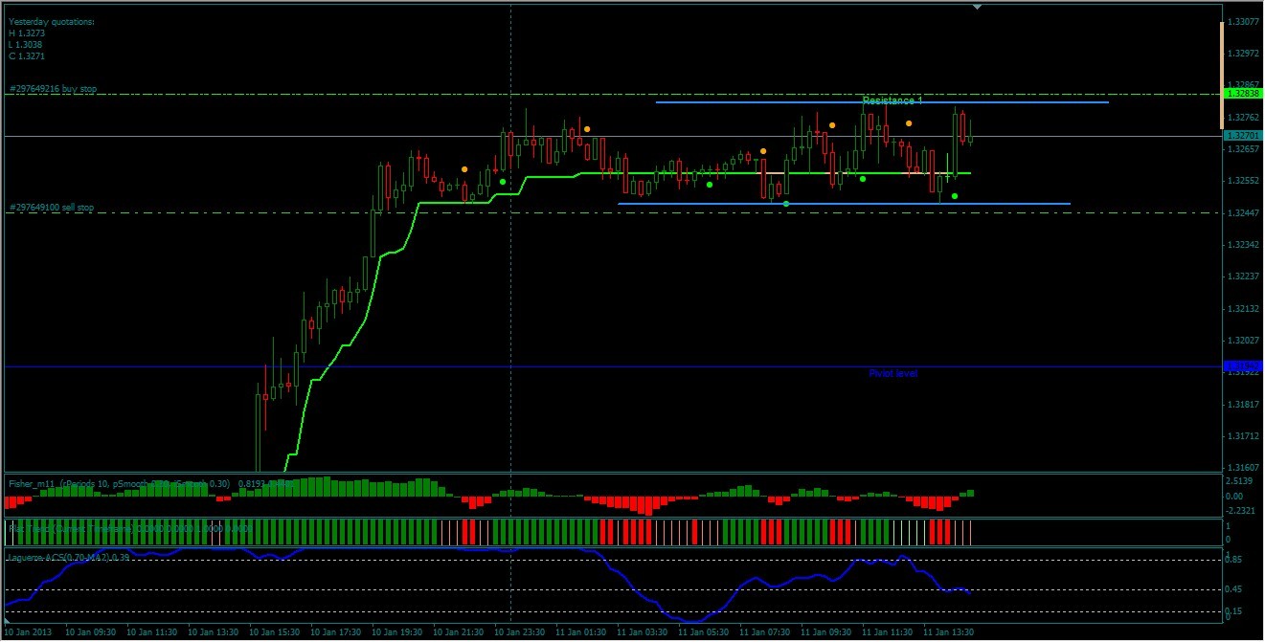1265x642 pixels.
Task: Select the blue pivot price tag on scale
Action: pos(1243,366)
